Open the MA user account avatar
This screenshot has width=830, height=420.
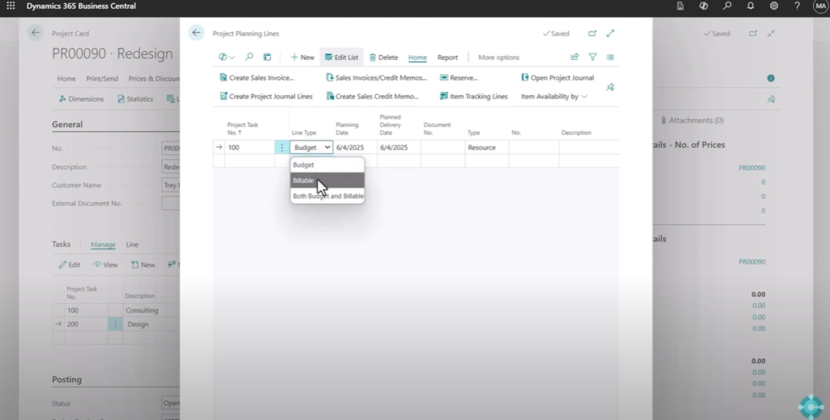[820, 6]
